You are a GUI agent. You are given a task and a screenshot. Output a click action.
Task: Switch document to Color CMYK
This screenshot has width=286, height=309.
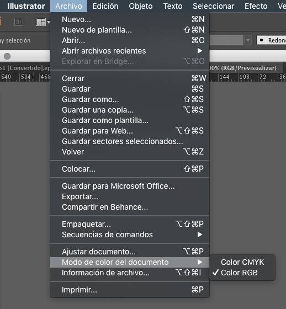[242, 262]
